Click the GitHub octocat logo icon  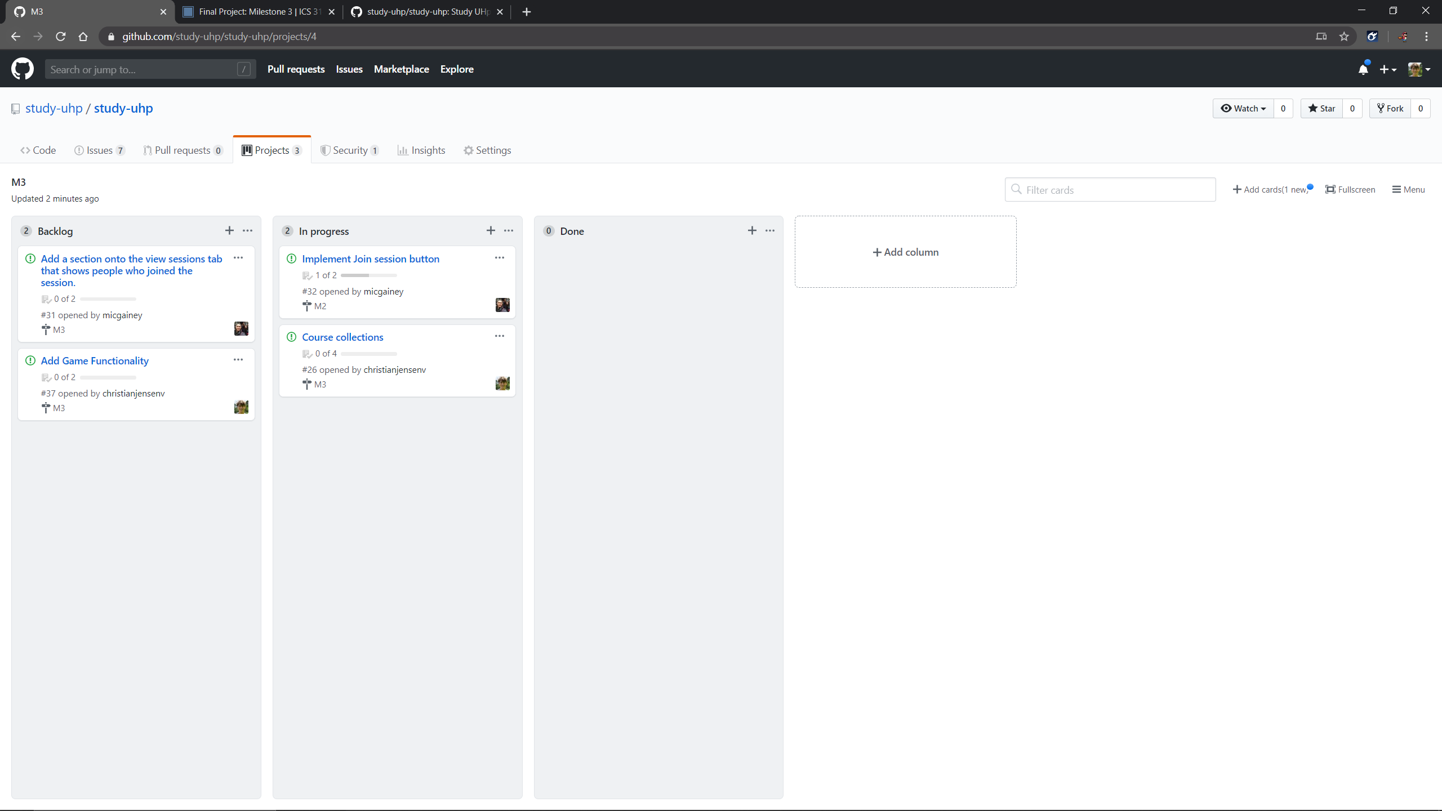[x=22, y=69]
